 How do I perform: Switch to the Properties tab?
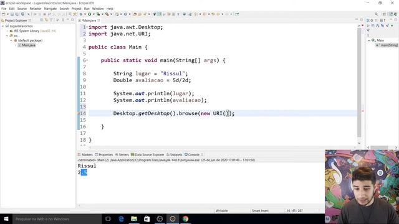pyautogui.click(x=104, y=154)
